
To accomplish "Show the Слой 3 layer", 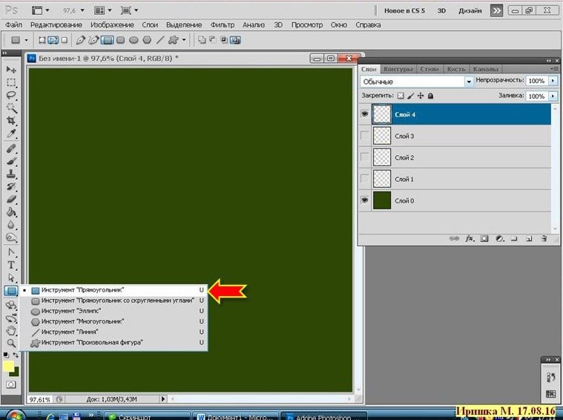I will pyautogui.click(x=364, y=136).
